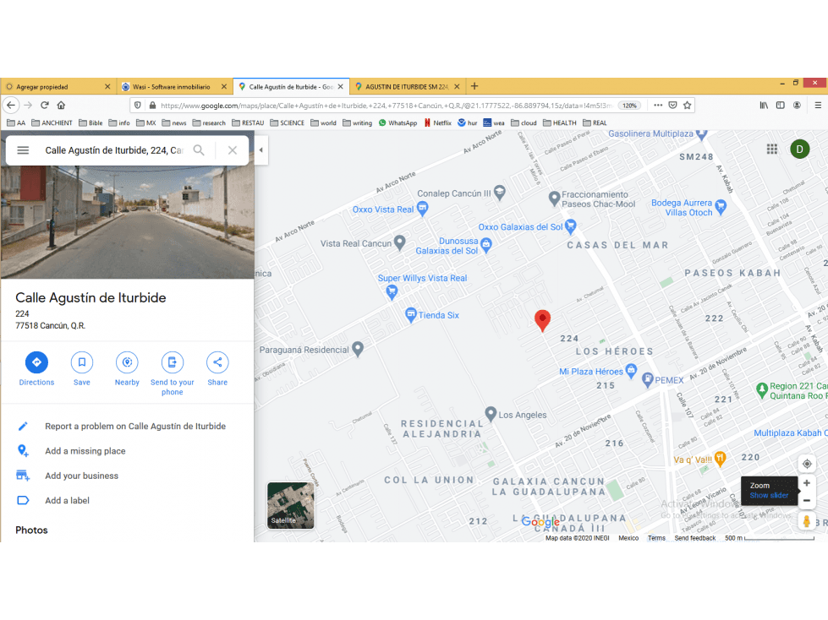The height and width of the screenshot is (620, 828).
Task: Open a new browser tab
Action: pyautogui.click(x=474, y=86)
